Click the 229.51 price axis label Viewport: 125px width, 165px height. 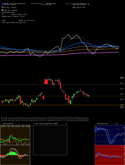click(x=122, y=94)
